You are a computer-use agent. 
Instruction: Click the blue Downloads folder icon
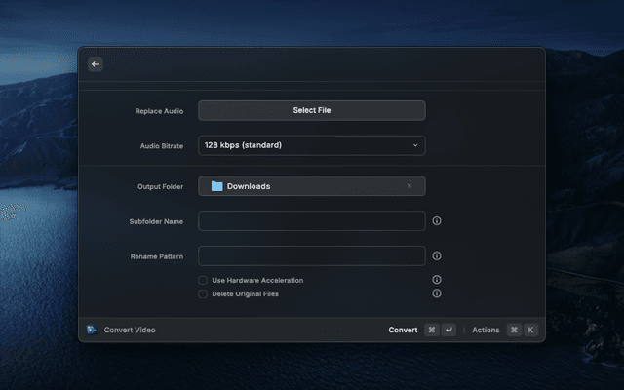pos(216,186)
